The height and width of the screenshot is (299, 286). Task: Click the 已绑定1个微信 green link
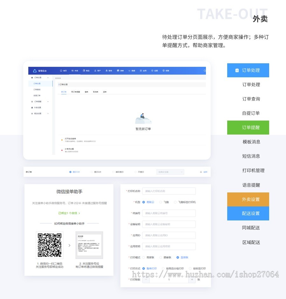[69, 213]
